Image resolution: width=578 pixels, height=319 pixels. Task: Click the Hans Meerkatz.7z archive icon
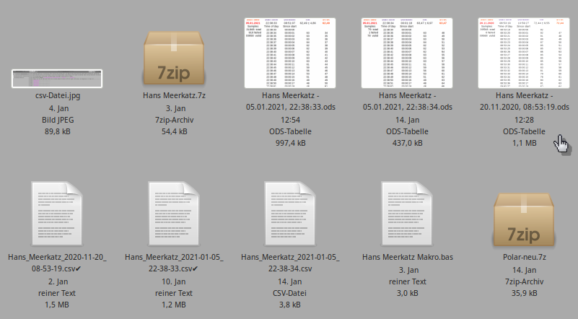174,58
